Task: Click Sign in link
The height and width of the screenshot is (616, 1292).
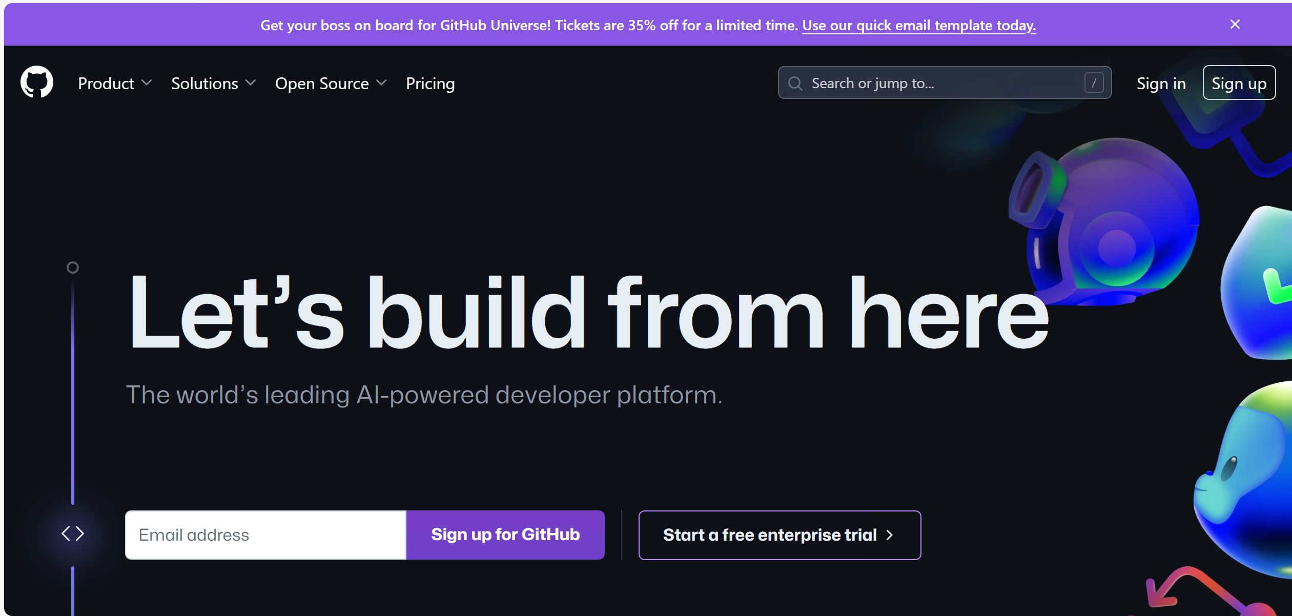Action: [1161, 83]
